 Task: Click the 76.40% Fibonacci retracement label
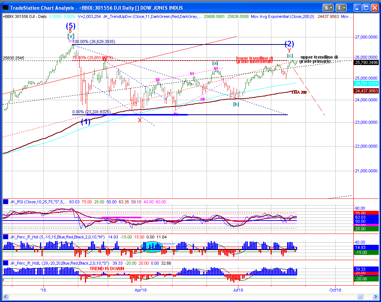click(92, 58)
